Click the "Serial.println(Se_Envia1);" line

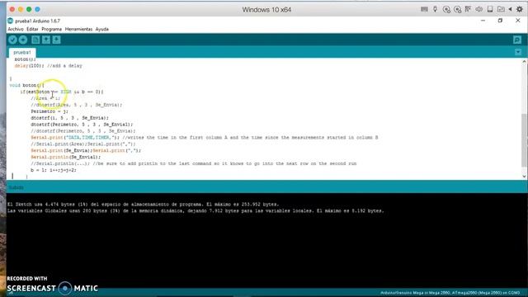(x=66, y=158)
